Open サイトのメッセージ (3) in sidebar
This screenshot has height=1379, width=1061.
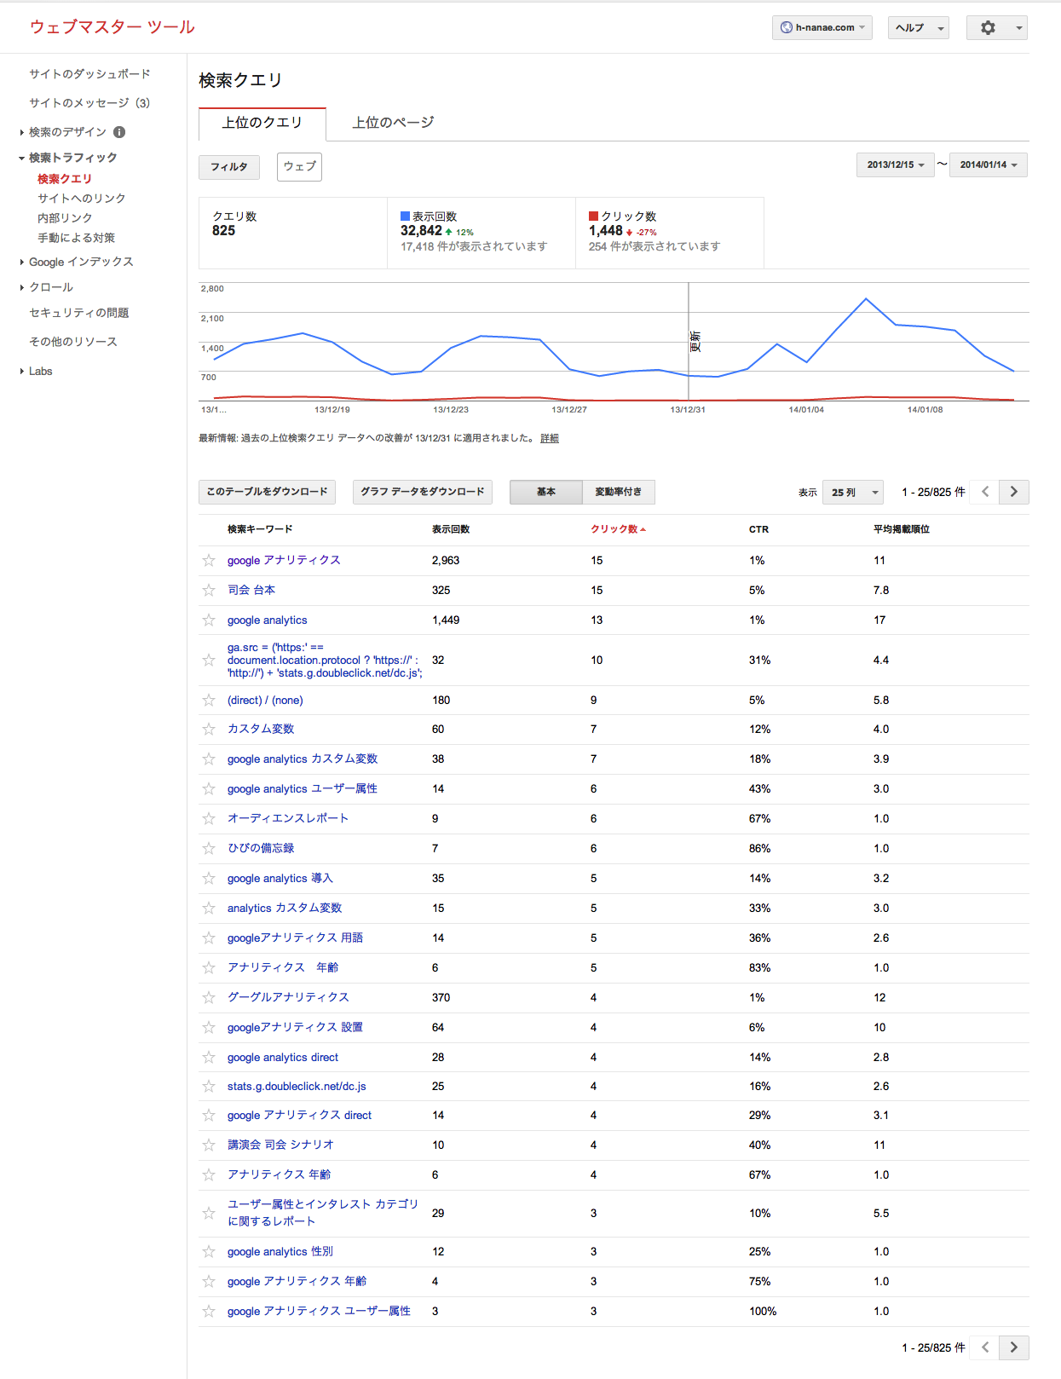(89, 103)
